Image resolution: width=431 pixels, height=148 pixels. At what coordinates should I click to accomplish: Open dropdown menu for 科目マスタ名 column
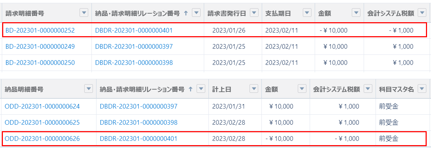(x=421, y=89)
